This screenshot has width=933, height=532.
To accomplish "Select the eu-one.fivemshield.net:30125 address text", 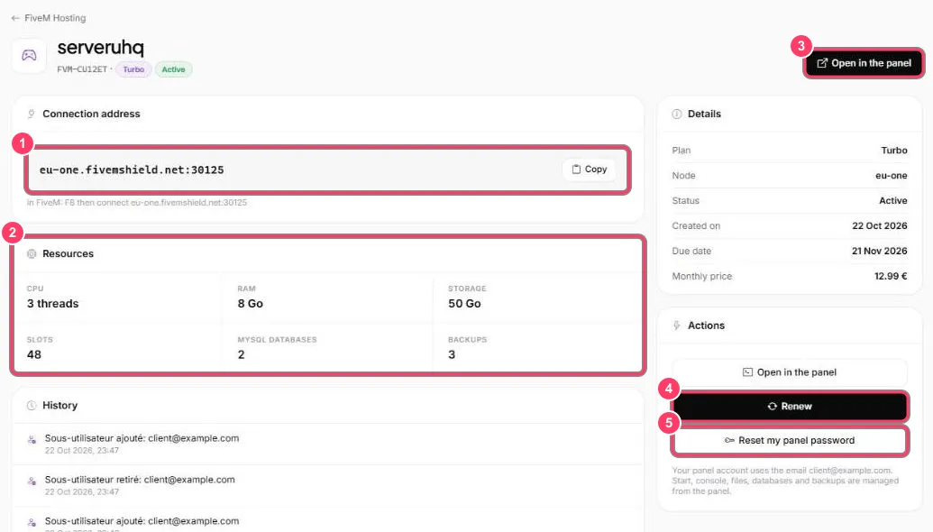I will [x=132, y=170].
